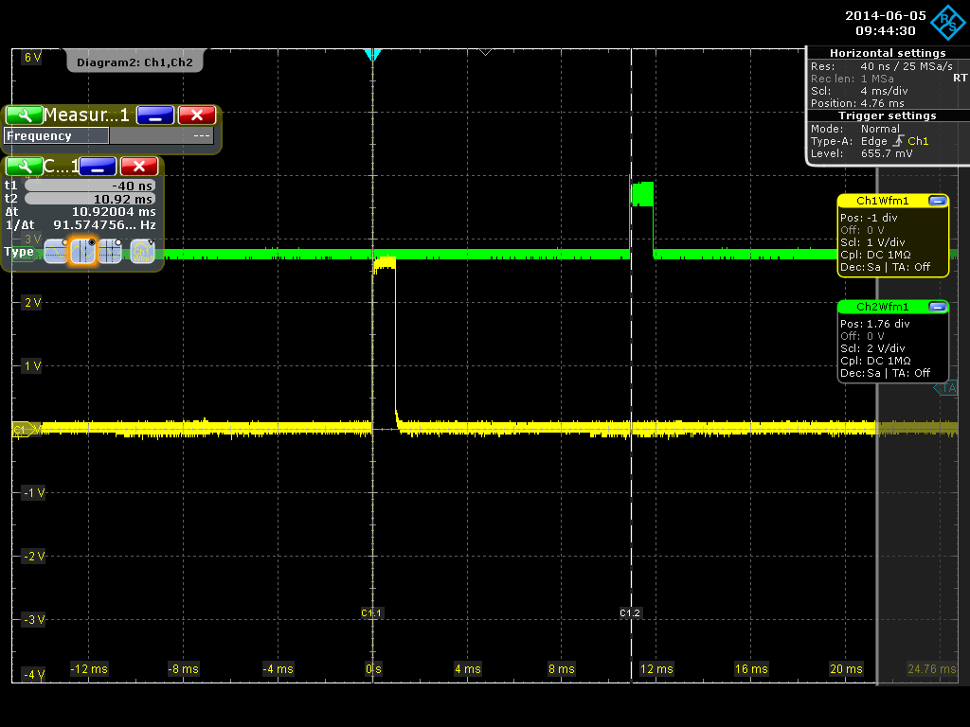
Task: Minimize the Measurement 1 result box
Action: (x=154, y=115)
